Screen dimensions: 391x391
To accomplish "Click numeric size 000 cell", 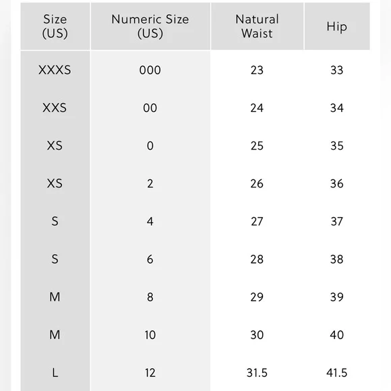I will click(150, 70).
